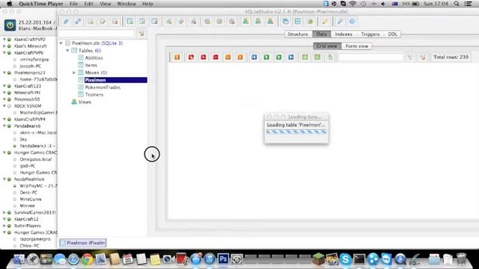Click the clear icon next to database filter field
This screenshot has width=479, height=269.
coord(141,33)
